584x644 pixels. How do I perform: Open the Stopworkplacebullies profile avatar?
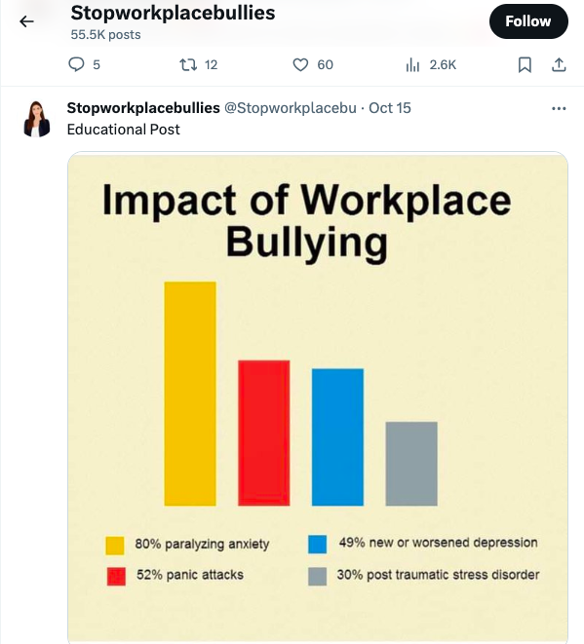37,119
